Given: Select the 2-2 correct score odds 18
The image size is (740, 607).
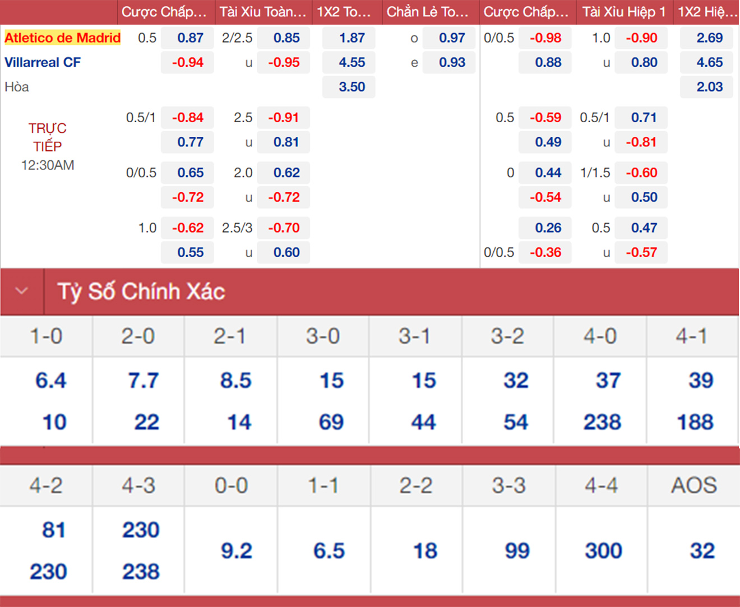Looking at the screenshot, I should coord(424,551).
